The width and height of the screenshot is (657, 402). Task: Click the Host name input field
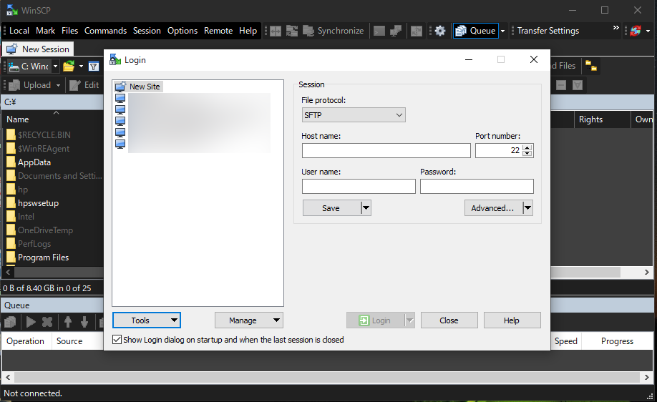click(x=386, y=151)
